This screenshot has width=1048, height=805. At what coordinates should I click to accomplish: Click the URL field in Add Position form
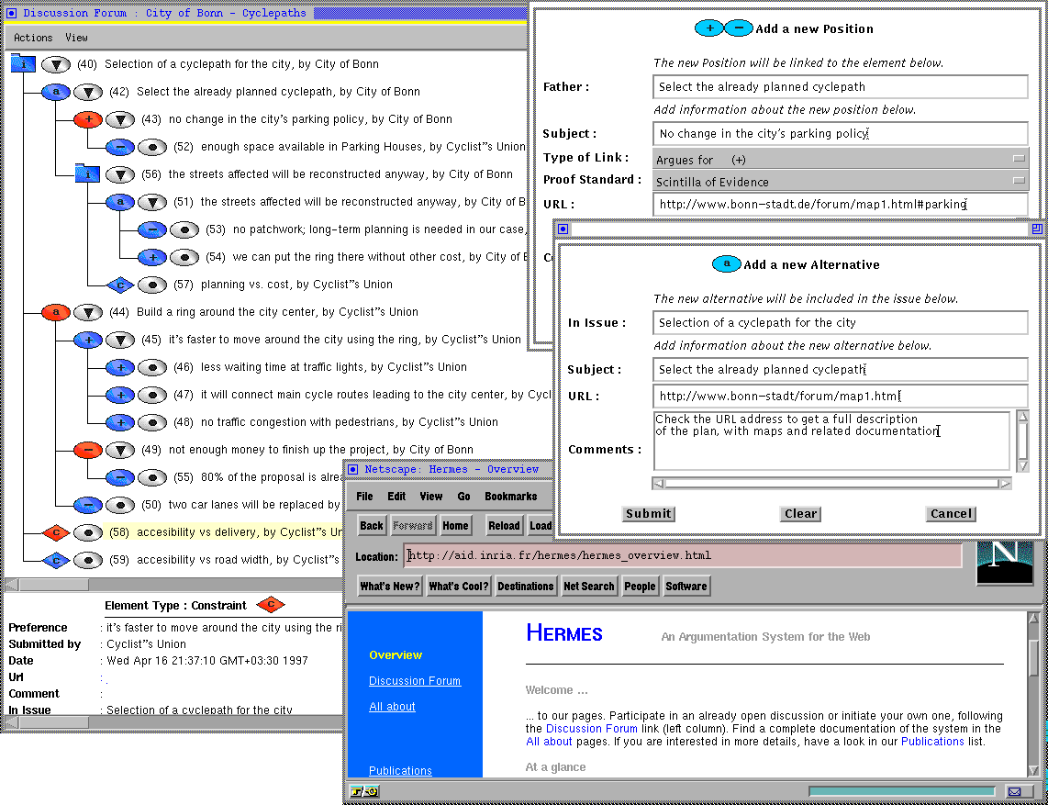tap(840, 205)
